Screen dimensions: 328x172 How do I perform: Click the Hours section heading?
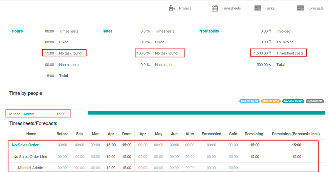[17, 31]
